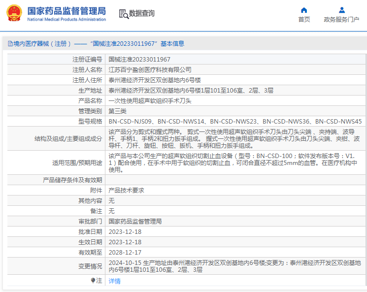This screenshot has width=367, height=292.
Task: Click the document icon before 境内医疗器械
Action: pos(10,44)
